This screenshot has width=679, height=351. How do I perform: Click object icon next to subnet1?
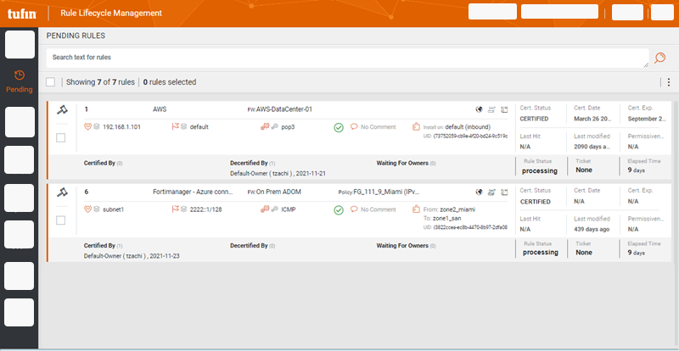click(97, 209)
